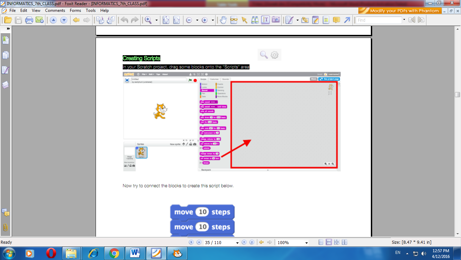
Task: Open the zoom tool dropdown arrow
Action: 157,20
